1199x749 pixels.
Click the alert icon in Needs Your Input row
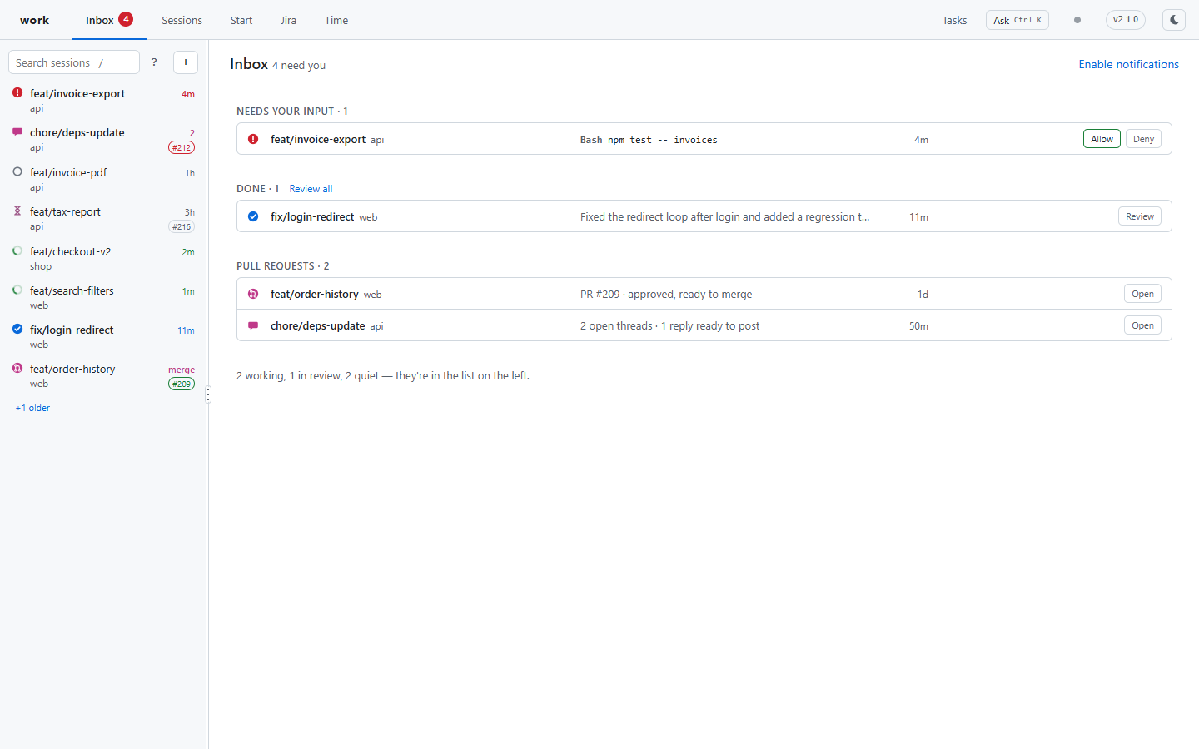pos(253,139)
